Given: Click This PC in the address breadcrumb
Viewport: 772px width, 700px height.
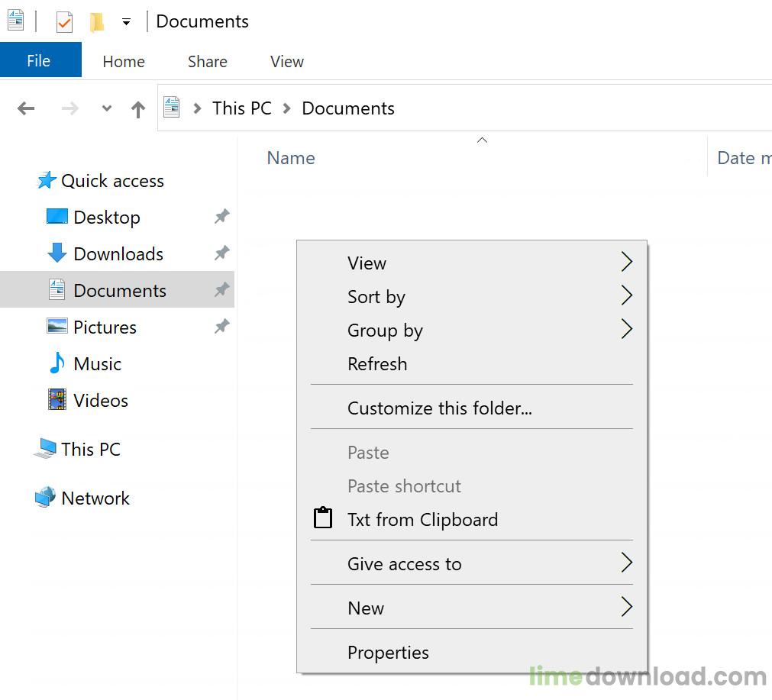Looking at the screenshot, I should (241, 108).
